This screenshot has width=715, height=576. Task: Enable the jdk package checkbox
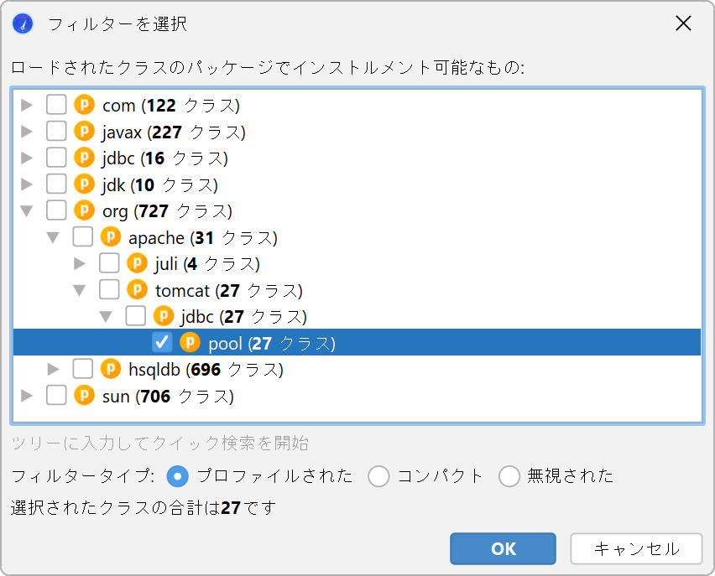pyautogui.click(x=56, y=184)
